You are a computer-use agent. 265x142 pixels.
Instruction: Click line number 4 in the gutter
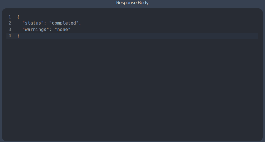point(10,36)
